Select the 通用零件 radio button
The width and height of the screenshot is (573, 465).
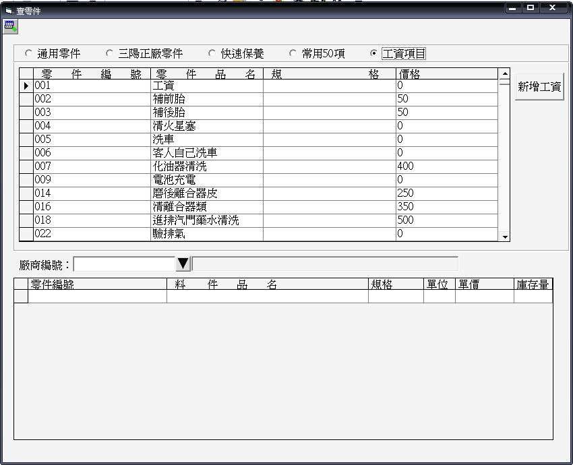[28, 53]
